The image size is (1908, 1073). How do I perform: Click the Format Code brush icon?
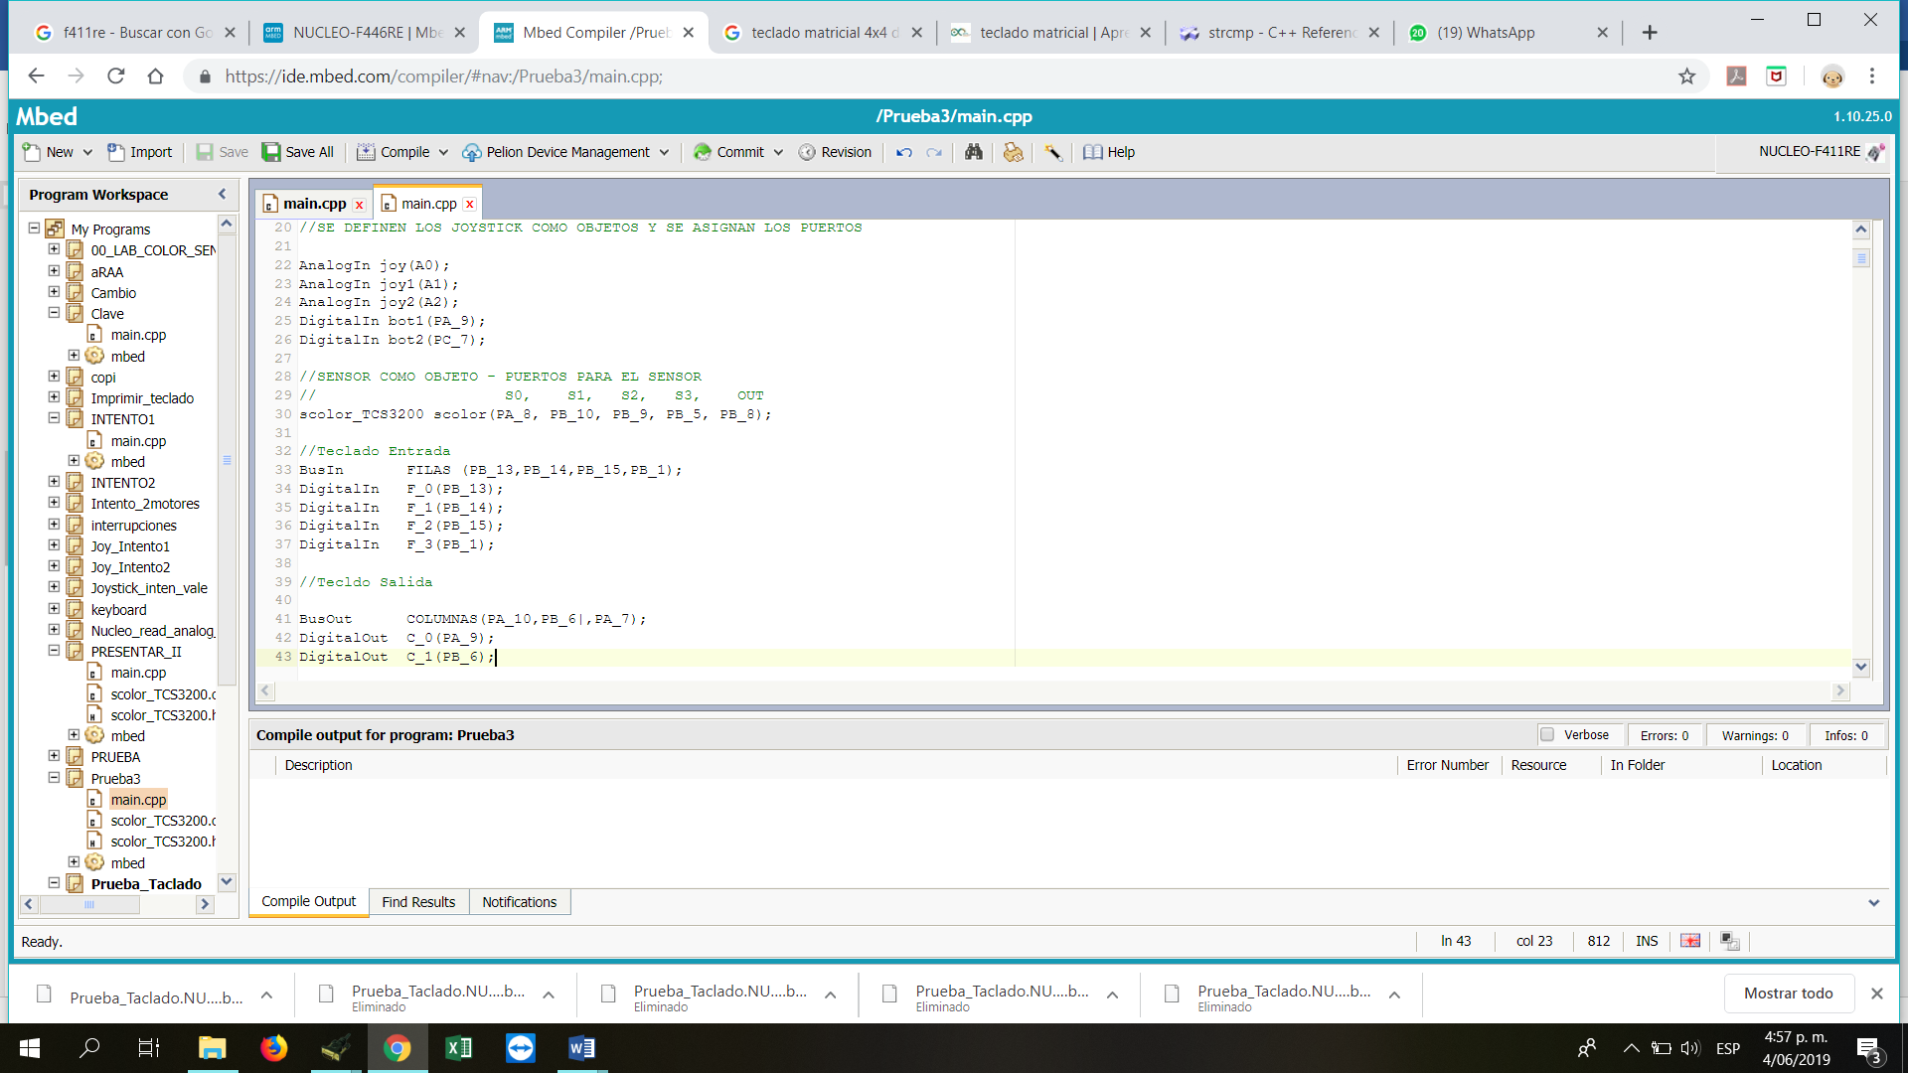(1013, 152)
